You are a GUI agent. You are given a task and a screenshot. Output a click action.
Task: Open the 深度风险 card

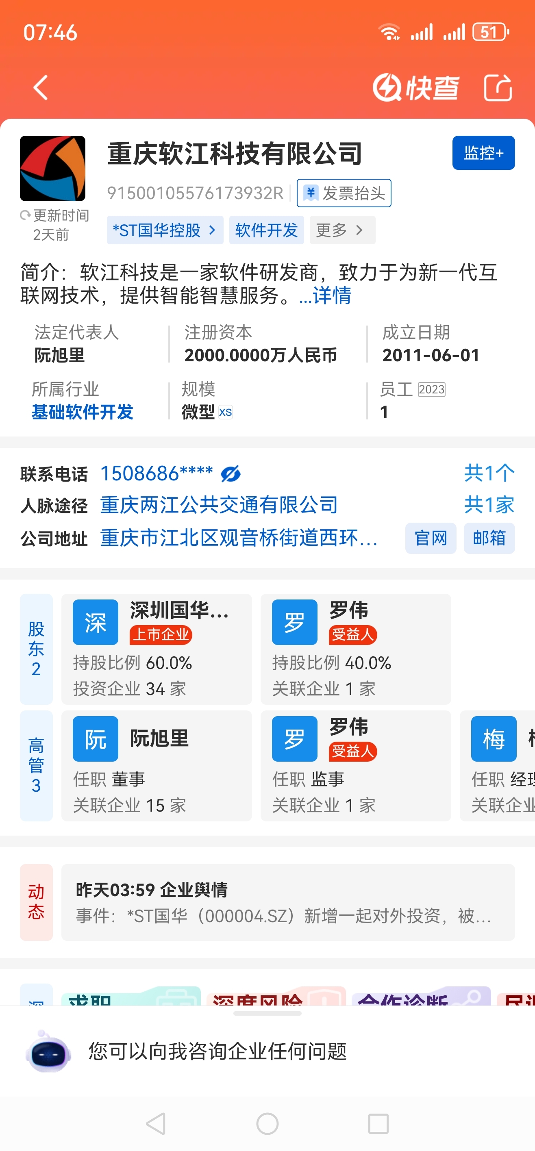pos(276,996)
